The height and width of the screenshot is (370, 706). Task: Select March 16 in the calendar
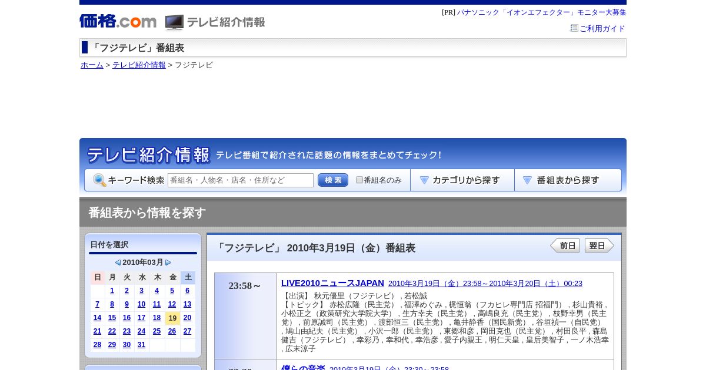click(126, 318)
